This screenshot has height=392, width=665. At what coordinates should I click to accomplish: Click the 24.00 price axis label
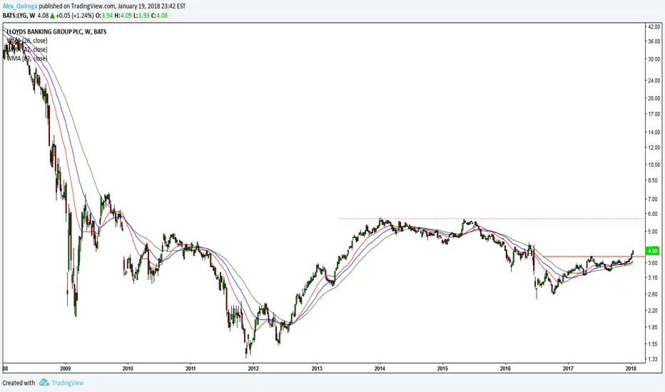point(654,81)
